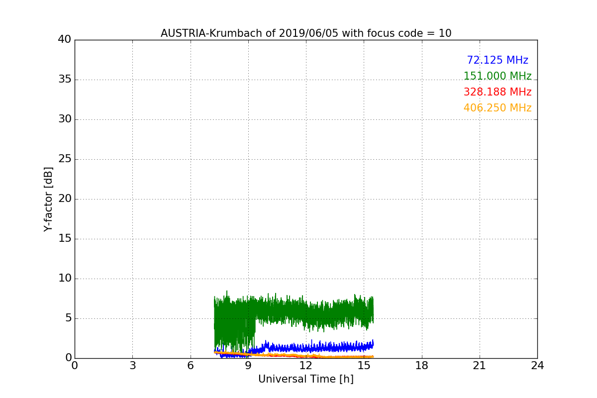Screen dimensions: 597x398
Task: Click the y-axis tick label 20
Action: (x=65, y=199)
